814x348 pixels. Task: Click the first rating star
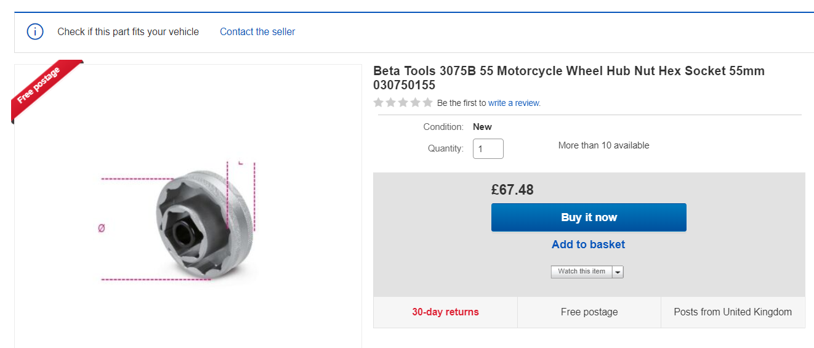click(379, 103)
